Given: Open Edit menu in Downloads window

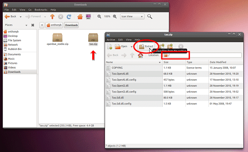Looking at the screenshot, I should (14, 10).
